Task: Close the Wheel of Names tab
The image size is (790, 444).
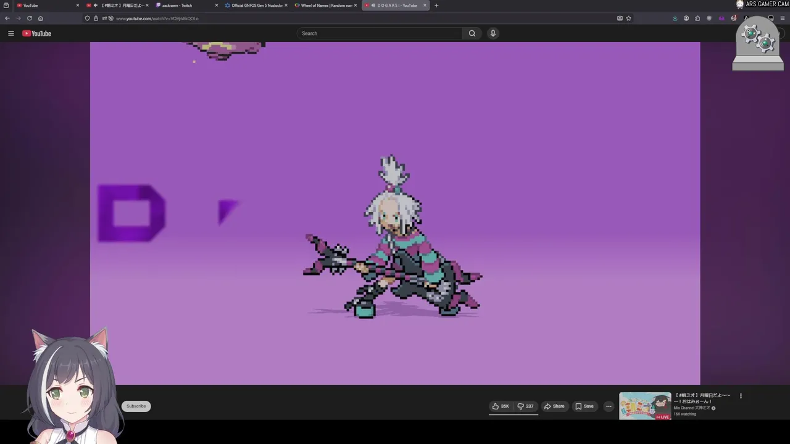Action: [355, 6]
